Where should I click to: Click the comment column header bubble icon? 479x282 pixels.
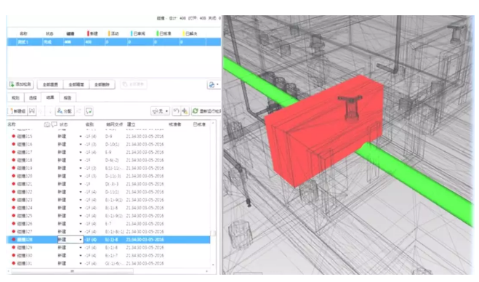coord(54,124)
